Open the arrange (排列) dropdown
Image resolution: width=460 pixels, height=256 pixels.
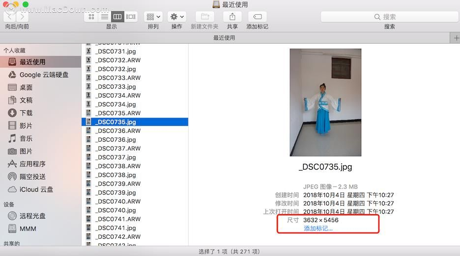click(x=153, y=17)
